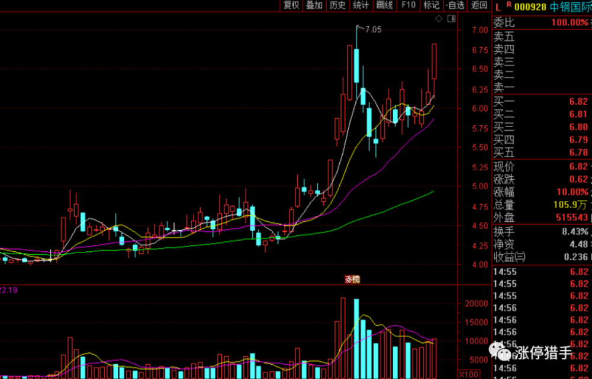592x379 pixels.
Task: Click the 收益(三) value 0.236
Action: (x=575, y=257)
